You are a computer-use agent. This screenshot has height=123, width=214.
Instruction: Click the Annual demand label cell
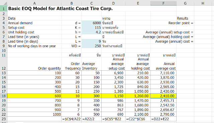[20, 23]
